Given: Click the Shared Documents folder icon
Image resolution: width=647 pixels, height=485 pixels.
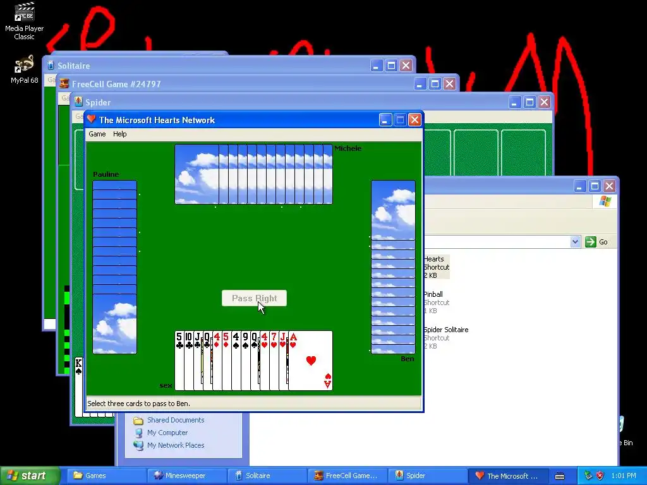Looking at the screenshot, I should [x=138, y=420].
